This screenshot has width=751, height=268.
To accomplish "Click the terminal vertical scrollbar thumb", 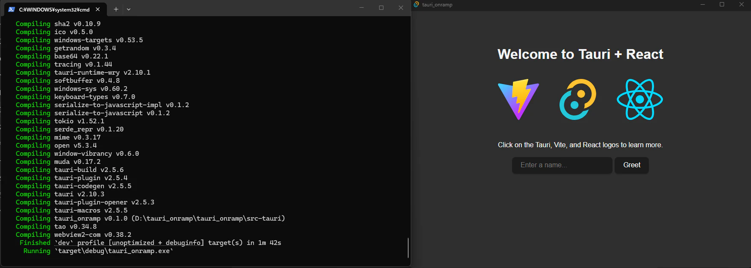I will [x=408, y=248].
